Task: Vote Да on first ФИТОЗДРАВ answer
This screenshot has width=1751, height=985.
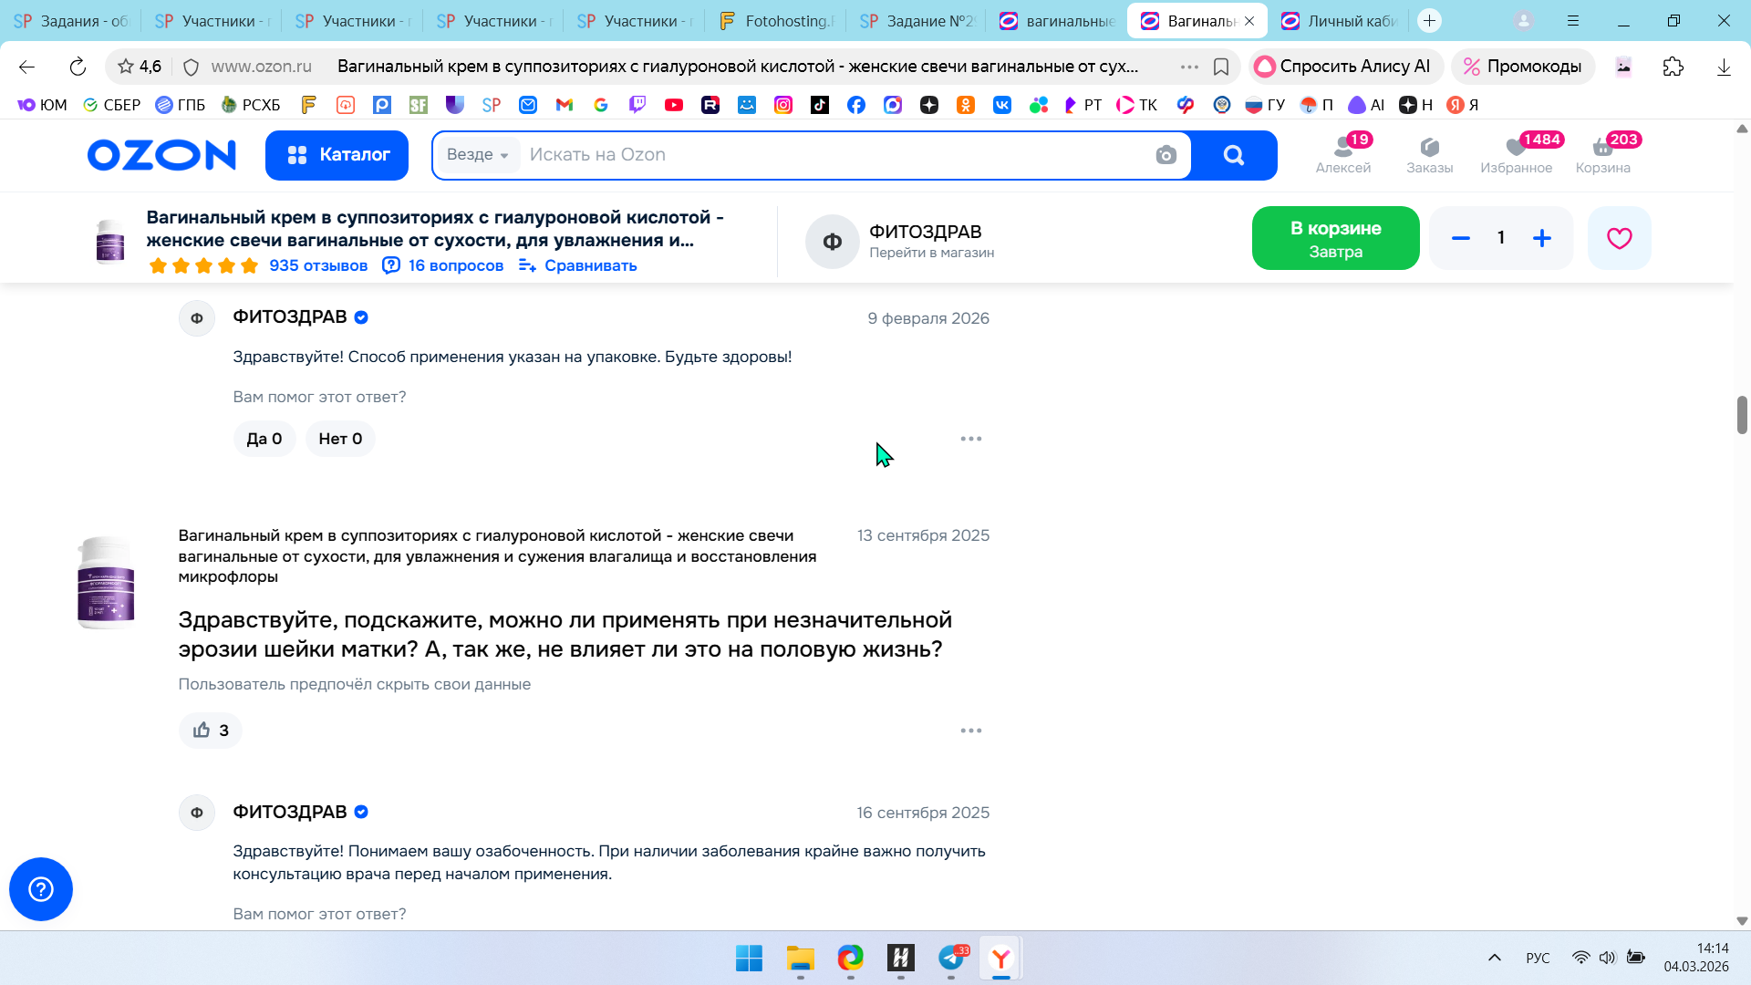Action: [x=264, y=439]
